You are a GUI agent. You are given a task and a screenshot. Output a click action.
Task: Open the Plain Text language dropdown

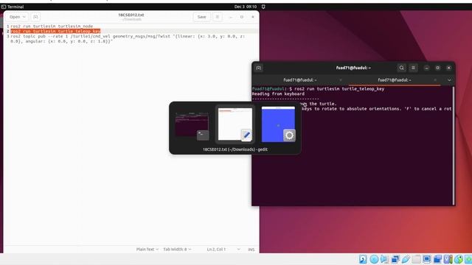[147, 250]
